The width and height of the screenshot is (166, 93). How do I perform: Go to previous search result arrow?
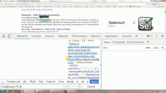point(73,86)
